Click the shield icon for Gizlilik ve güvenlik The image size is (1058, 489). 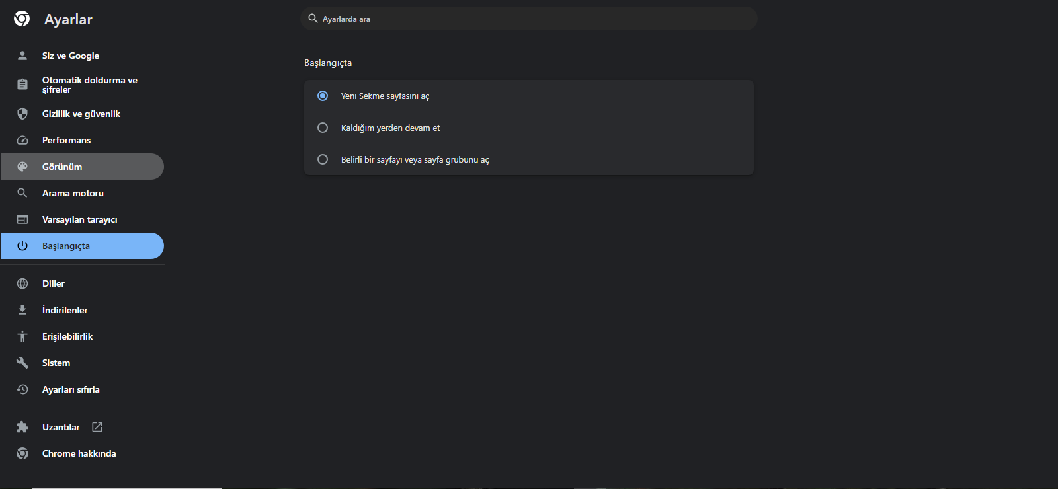click(x=22, y=114)
